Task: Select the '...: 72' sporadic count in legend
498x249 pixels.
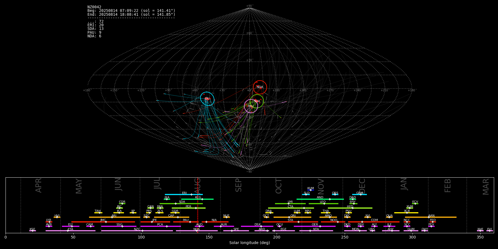Action: 95,22
